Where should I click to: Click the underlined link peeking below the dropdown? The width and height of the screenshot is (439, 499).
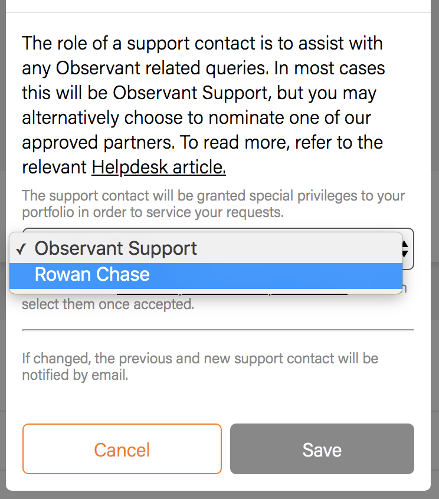pyautogui.click(x=231, y=291)
